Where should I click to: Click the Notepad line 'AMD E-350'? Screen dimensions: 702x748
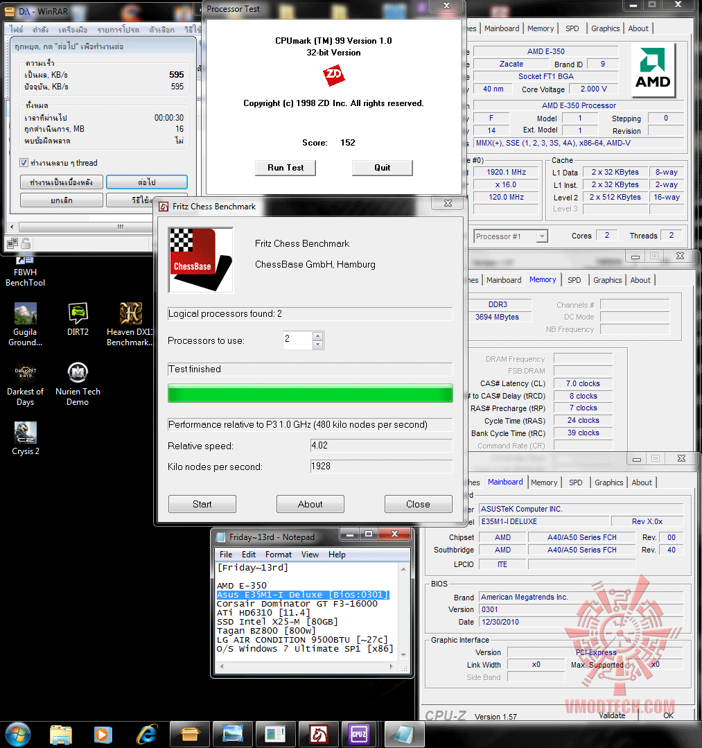pyautogui.click(x=242, y=585)
